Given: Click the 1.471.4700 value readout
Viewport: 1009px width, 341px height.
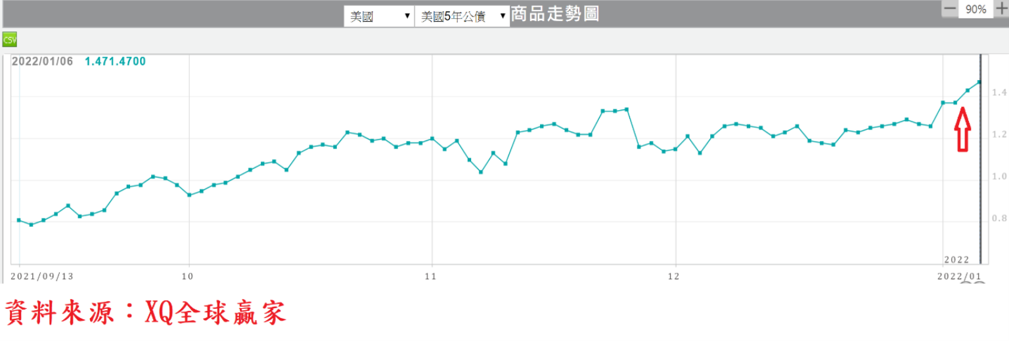Looking at the screenshot, I should tap(115, 62).
